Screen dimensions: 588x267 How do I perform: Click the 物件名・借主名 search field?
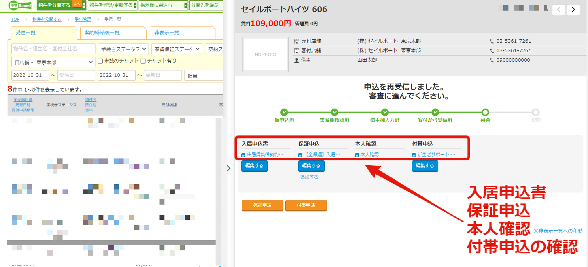point(53,49)
